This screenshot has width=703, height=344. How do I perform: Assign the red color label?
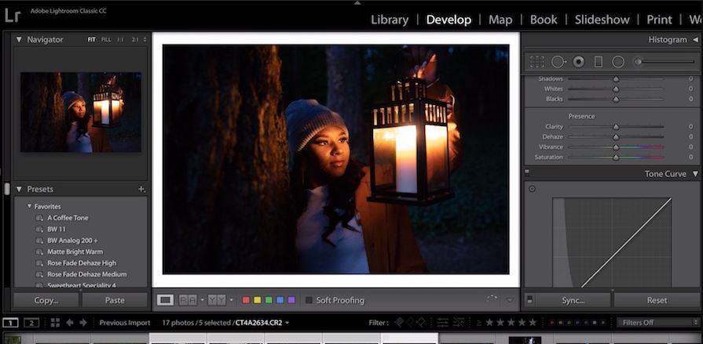(246, 300)
